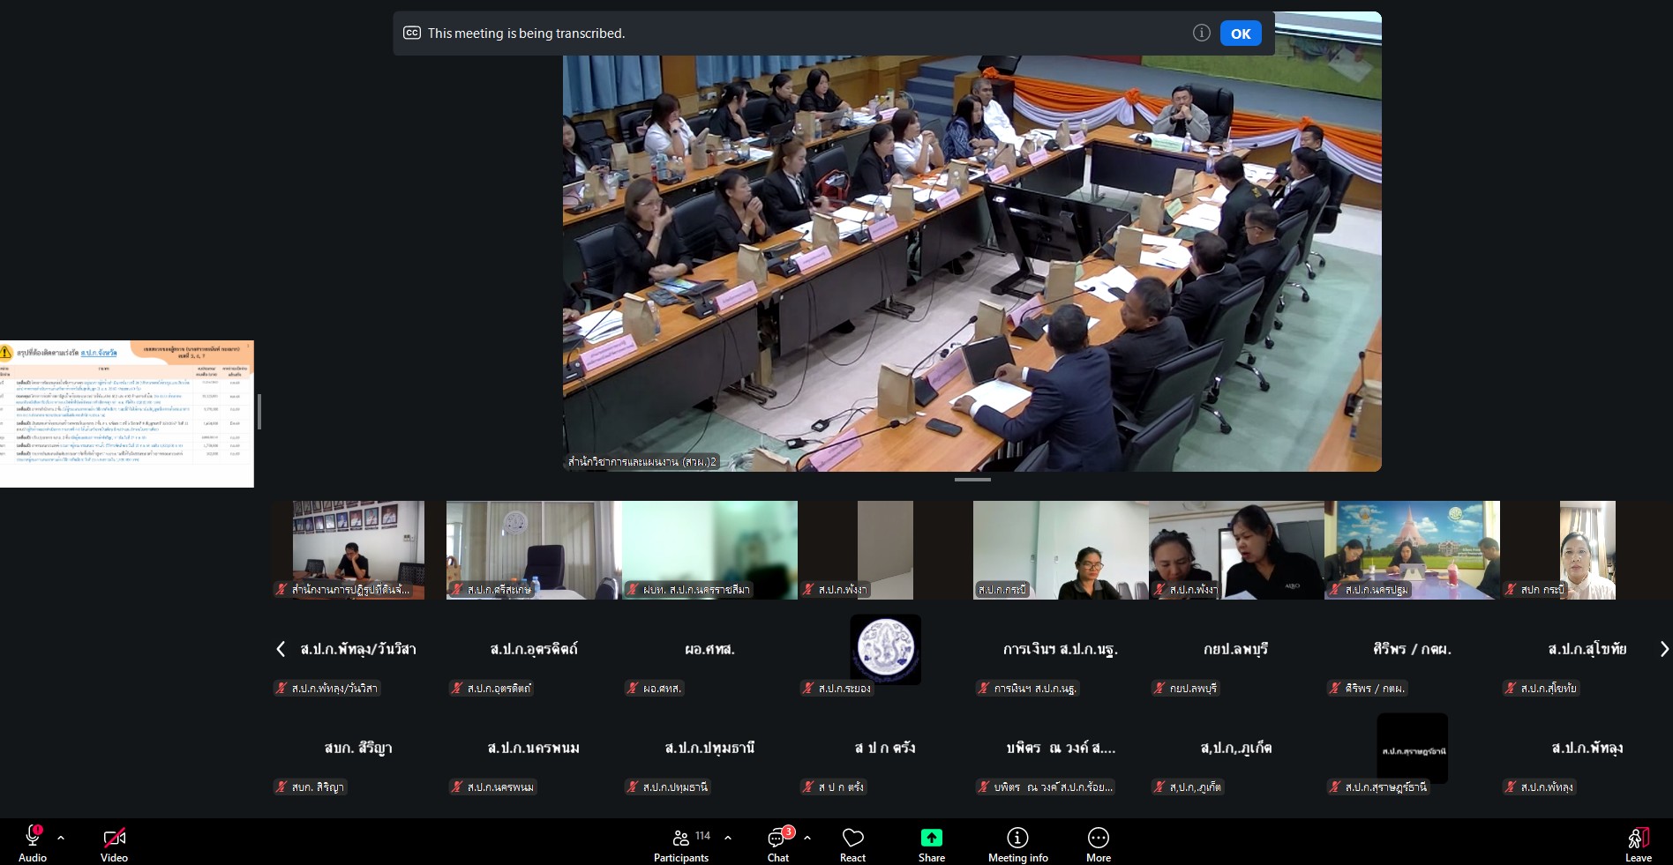Open the Chat panel icon
The height and width of the screenshot is (865, 1673).
pyautogui.click(x=776, y=839)
